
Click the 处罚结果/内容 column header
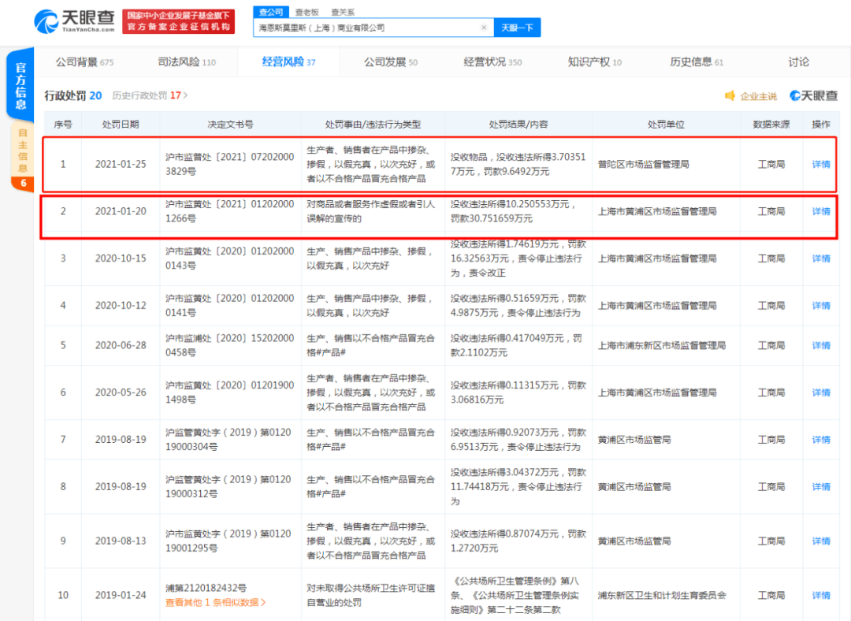pos(518,125)
